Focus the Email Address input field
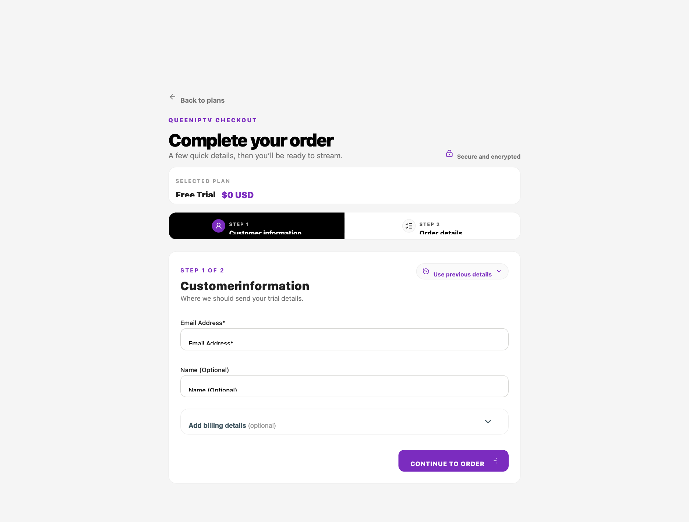The image size is (689, 522). (x=344, y=339)
